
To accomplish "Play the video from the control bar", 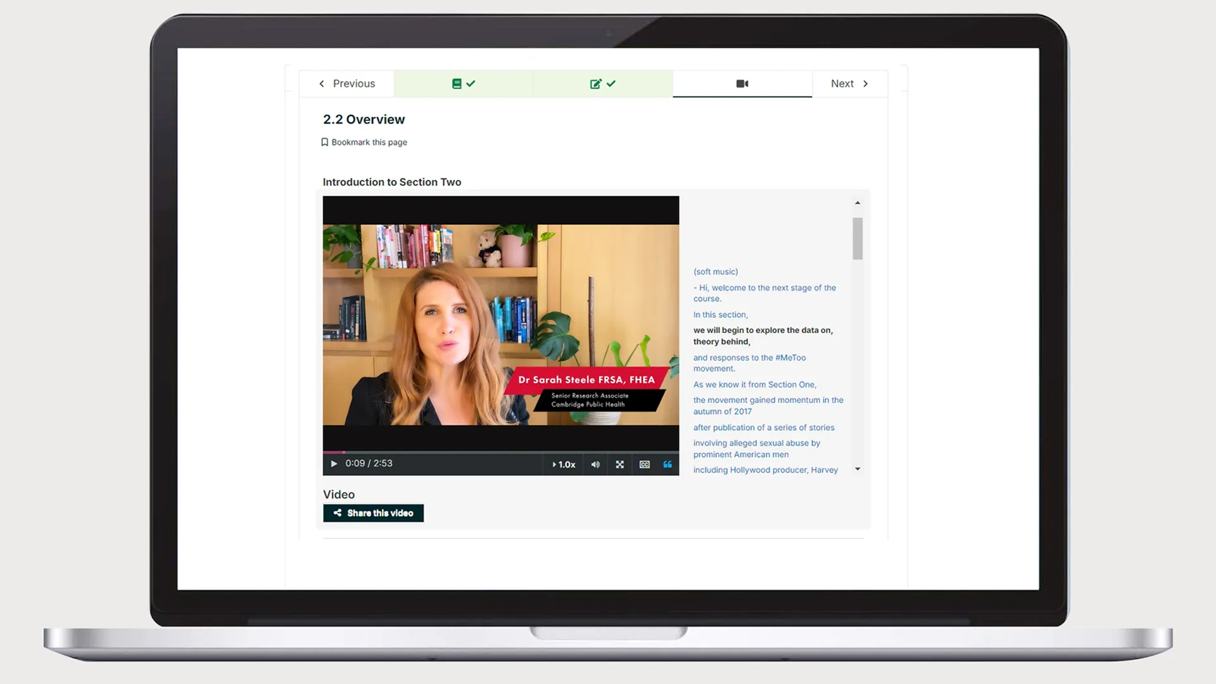I will coord(334,464).
